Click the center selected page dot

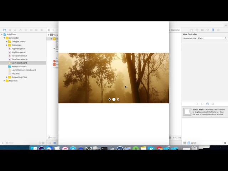114,99
